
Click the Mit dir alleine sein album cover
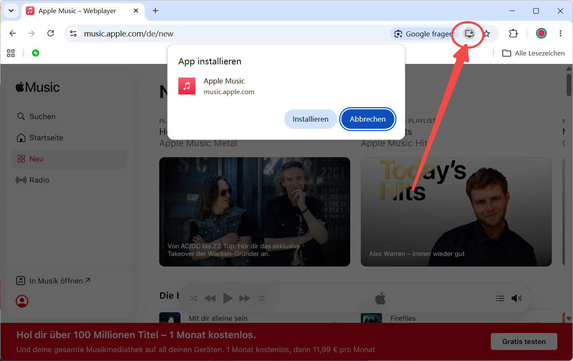pyautogui.click(x=170, y=318)
